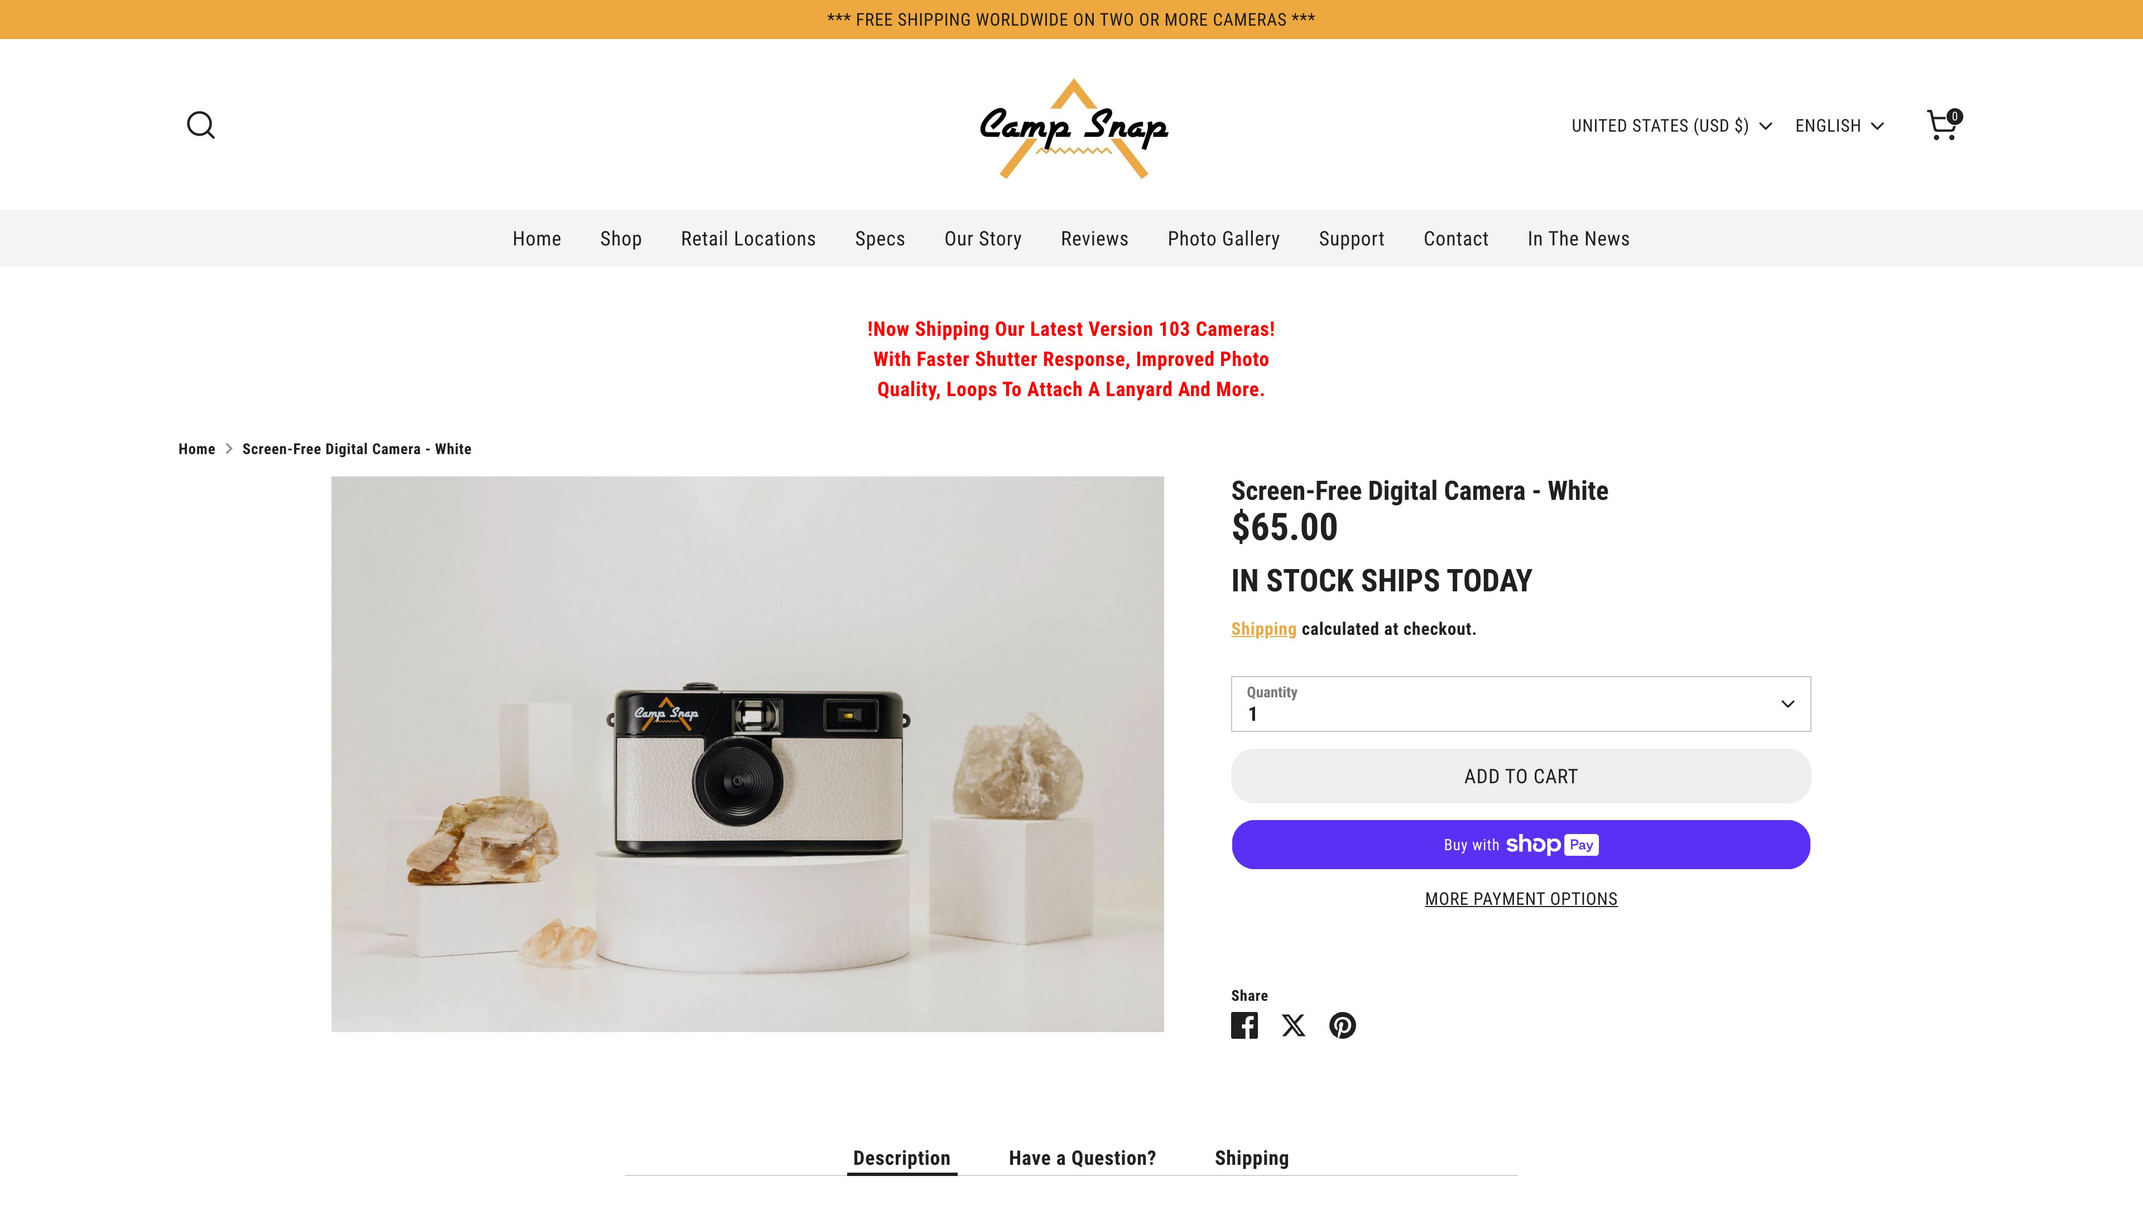This screenshot has height=1205, width=2143.
Task: Open the Specs menu item
Action: click(x=880, y=239)
